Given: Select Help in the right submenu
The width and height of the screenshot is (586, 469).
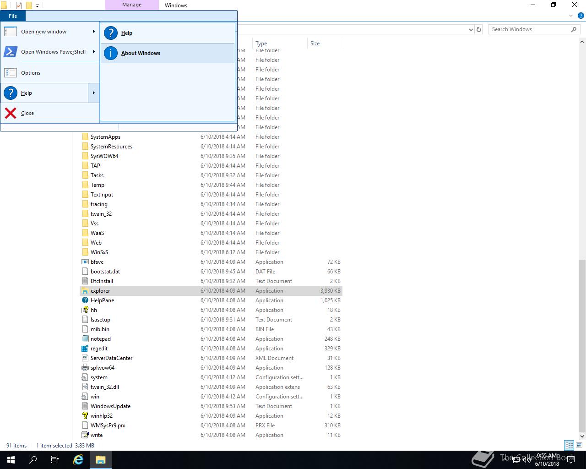Looking at the screenshot, I should pos(168,33).
